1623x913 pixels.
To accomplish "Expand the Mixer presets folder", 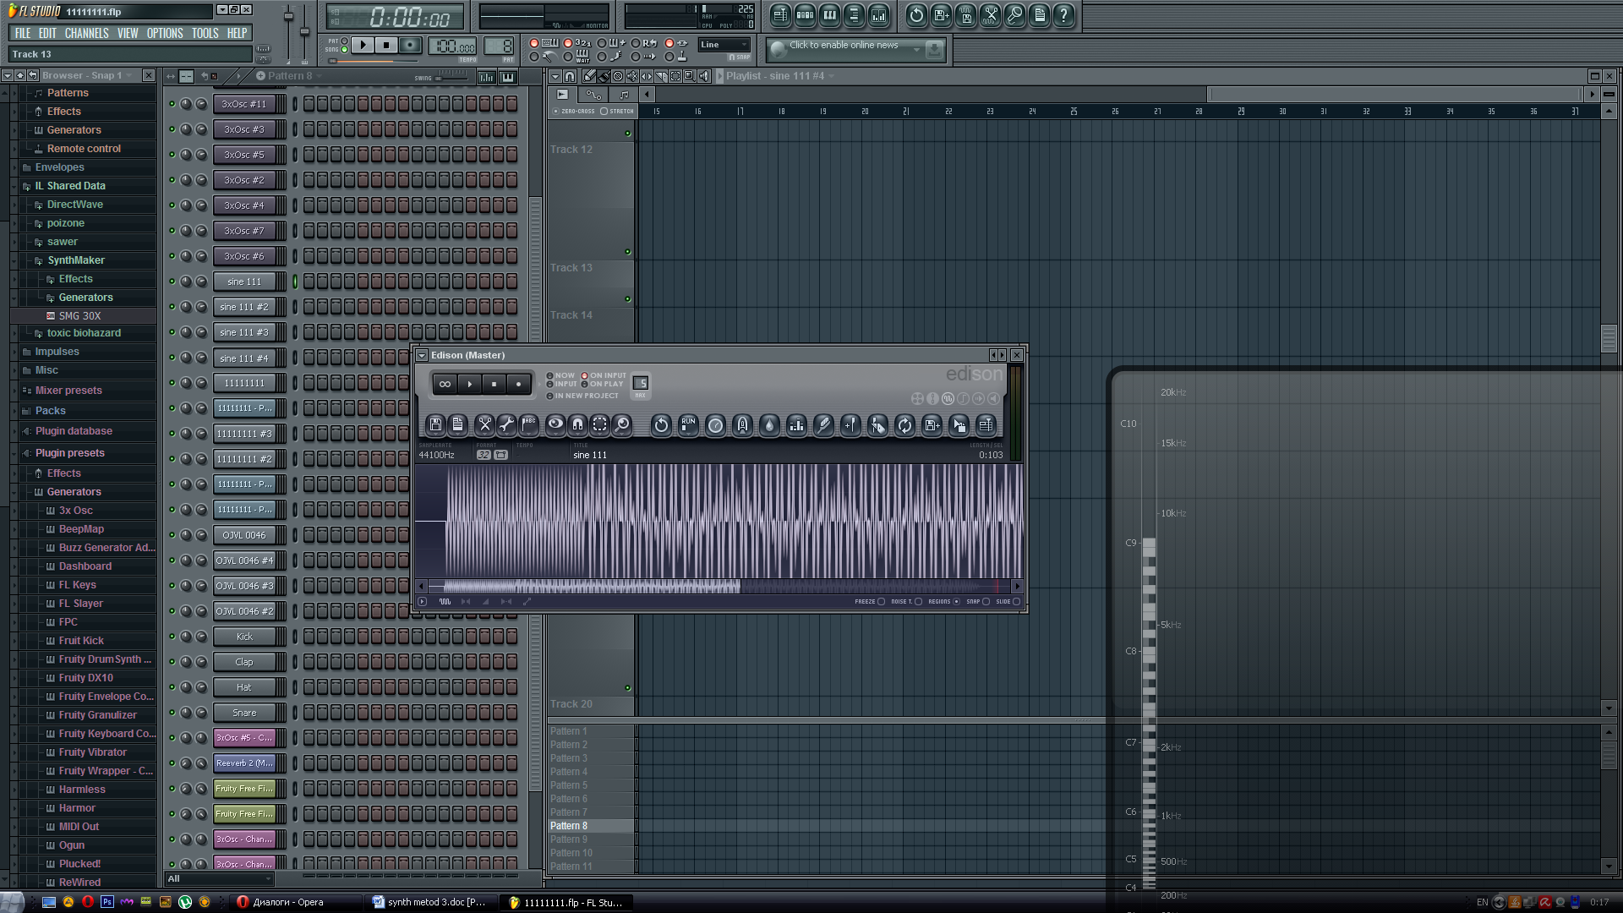I will (68, 391).
